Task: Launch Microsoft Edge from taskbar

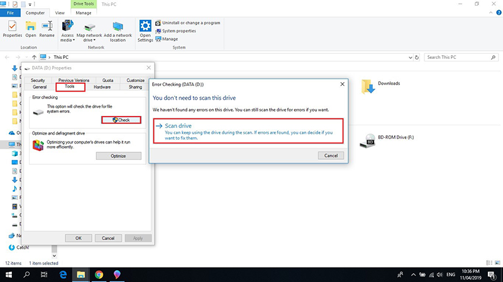Action: 64,274
